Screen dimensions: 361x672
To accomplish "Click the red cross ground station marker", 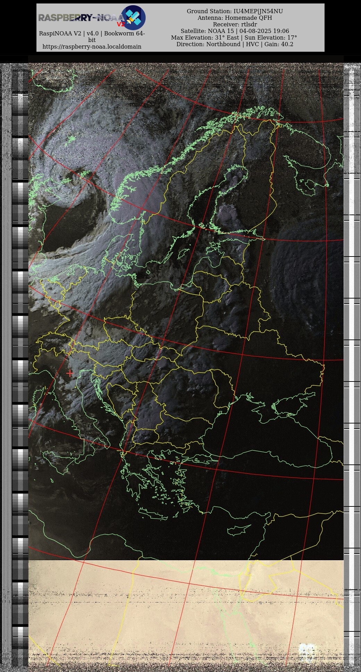I will pyautogui.click(x=70, y=373).
